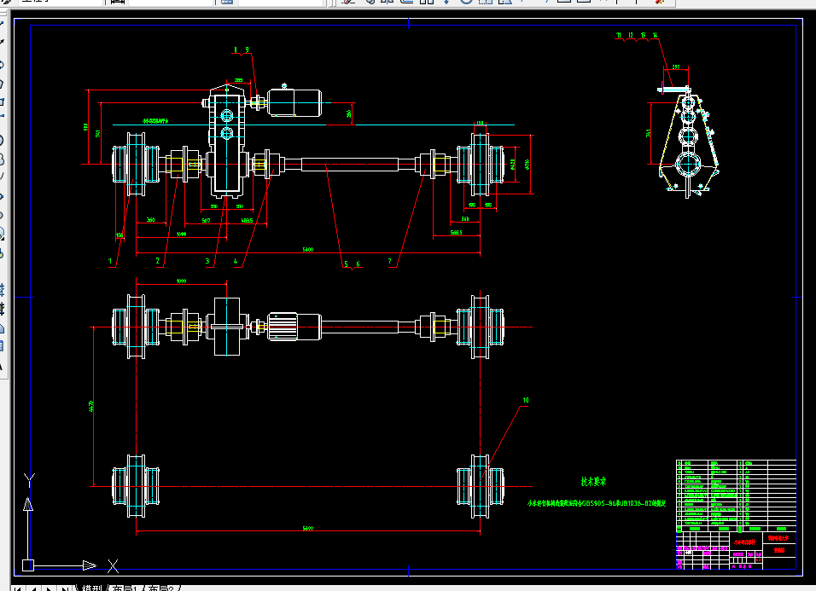Image resolution: width=816 pixels, height=591 pixels.
Task: Select the Multiline Text A tool
Action: tap(2, 365)
